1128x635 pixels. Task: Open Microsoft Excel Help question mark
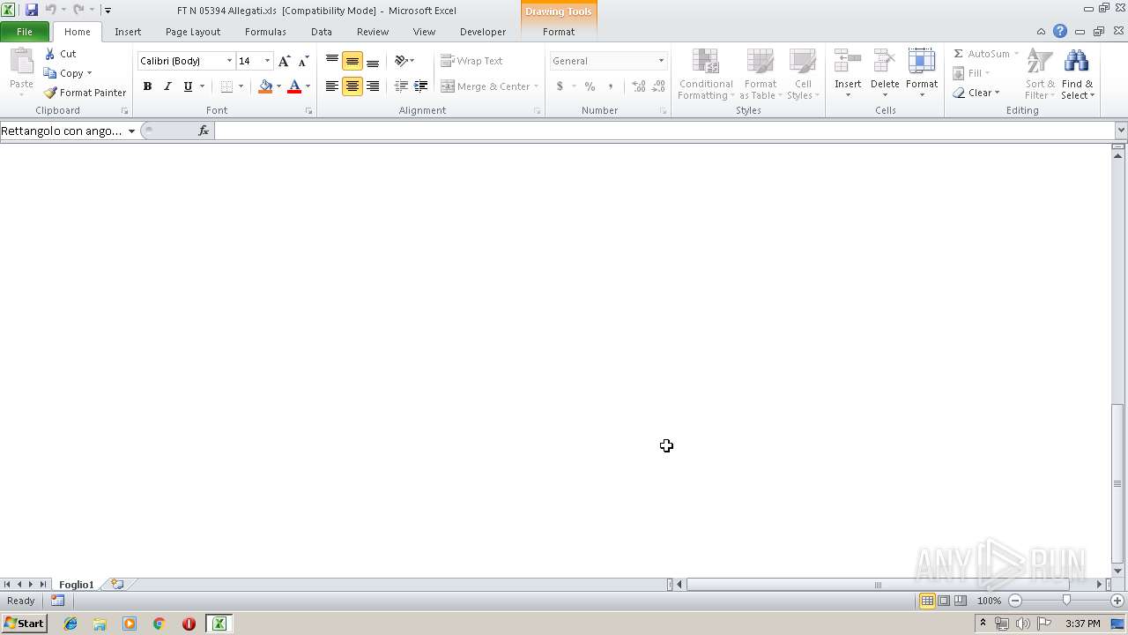[x=1060, y=31]
